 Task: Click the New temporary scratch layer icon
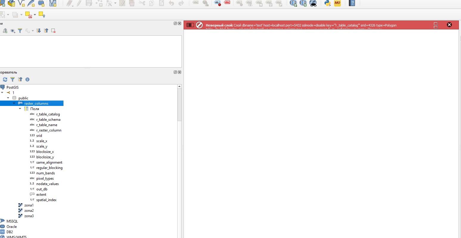click(x=41, y=3)
